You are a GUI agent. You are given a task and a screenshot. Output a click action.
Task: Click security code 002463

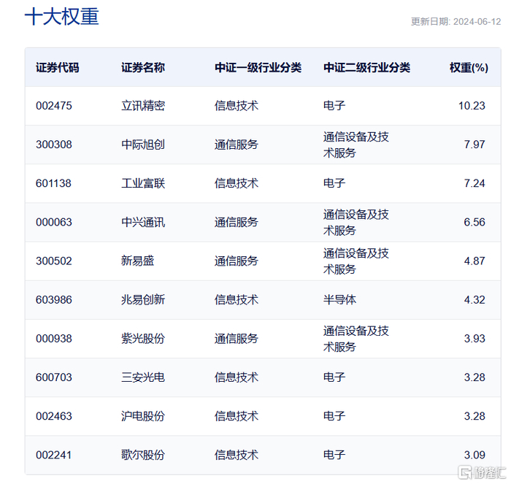point(54,416)
